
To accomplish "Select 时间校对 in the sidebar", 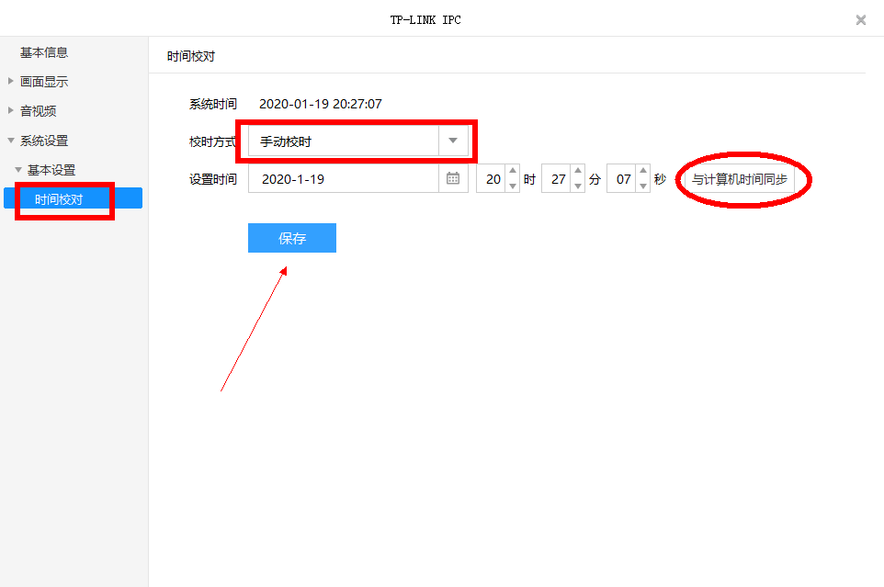I will point(59,198).
